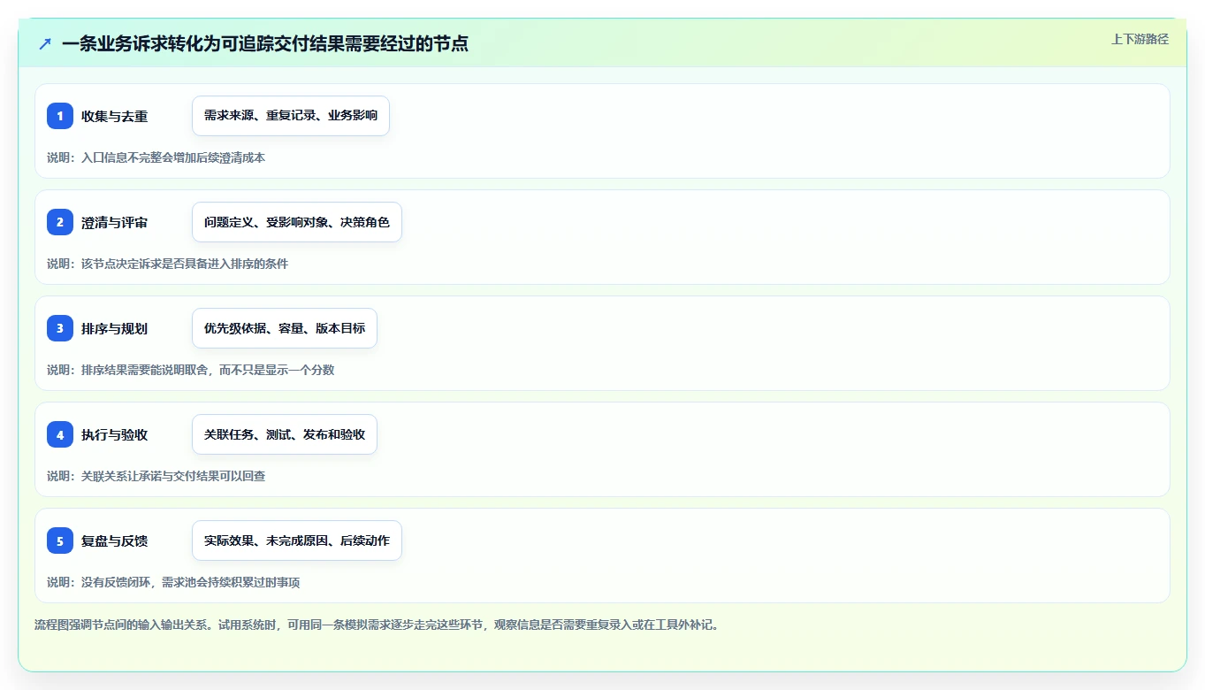Click the 执行与验收 step title
Viewport: 1205px width, 690px height.
pyautogui.click(x=114, y=434)
